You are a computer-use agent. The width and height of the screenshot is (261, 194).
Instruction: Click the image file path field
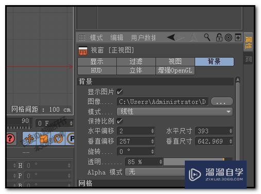(163, 102)
